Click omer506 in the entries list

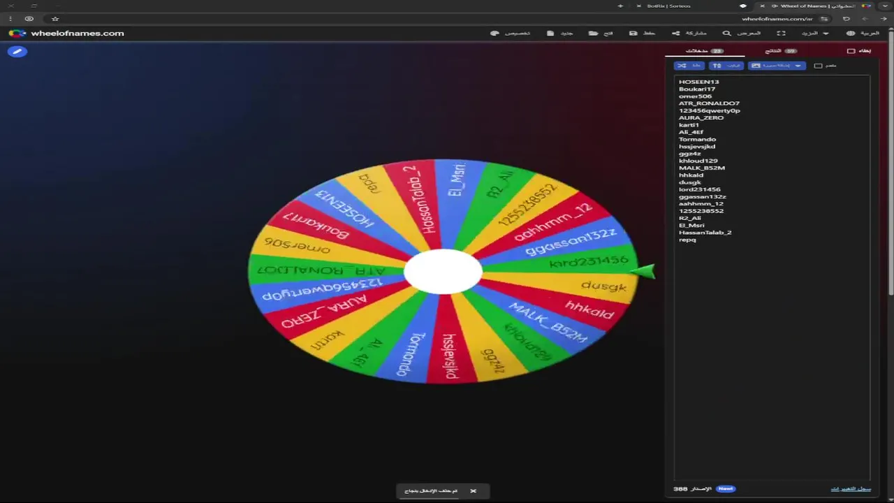click(x=695, y=96)
